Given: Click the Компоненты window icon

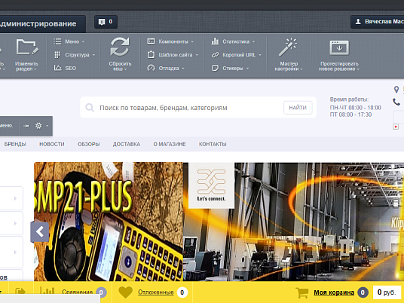Looking at the screenshot, I should pyautogui.click(x=151, y=41).
